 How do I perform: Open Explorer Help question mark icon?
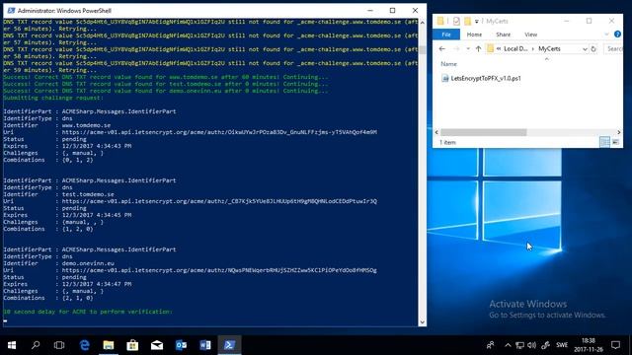(x=617, y=35)
